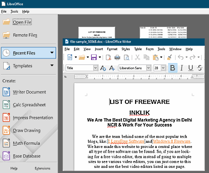Select the Recent Files button
This screenshot has width=209, height=173.
28,53
